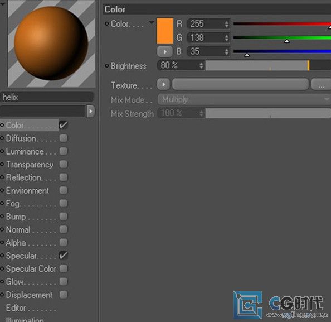Open the Transparency channel page
This screenshot has height=322, width=331.
point(30,165)
